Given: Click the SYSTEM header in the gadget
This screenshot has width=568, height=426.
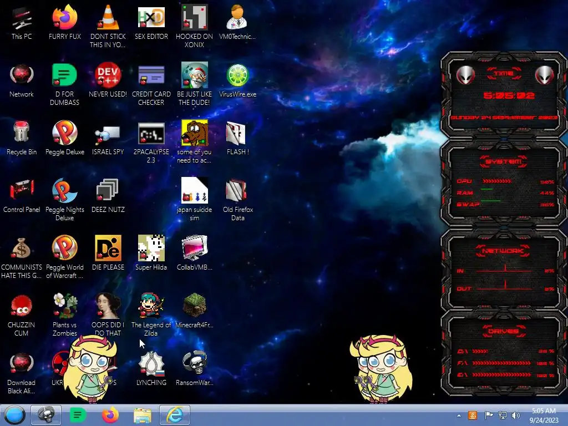Looking at the screenshot, I should (x=504, y=161).
